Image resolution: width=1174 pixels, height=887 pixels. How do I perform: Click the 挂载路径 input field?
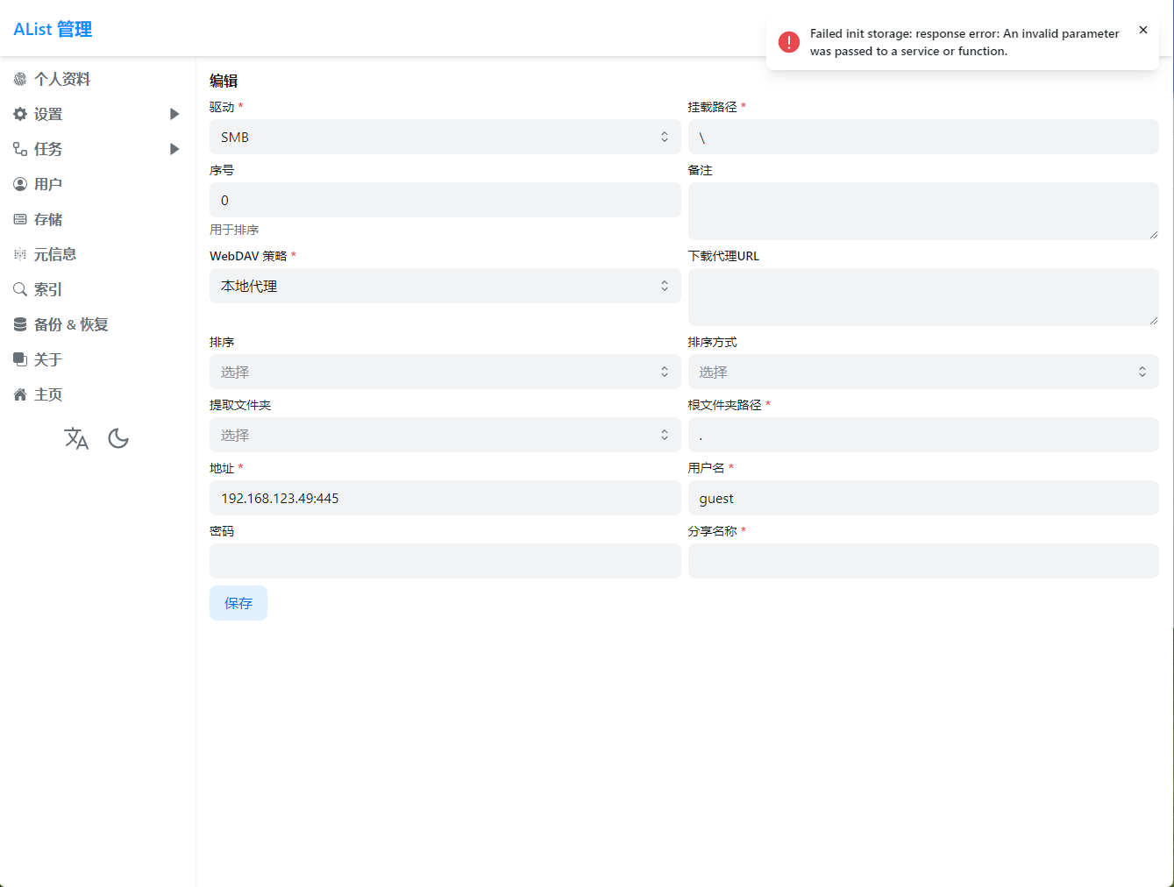click(x=923, y=137)
